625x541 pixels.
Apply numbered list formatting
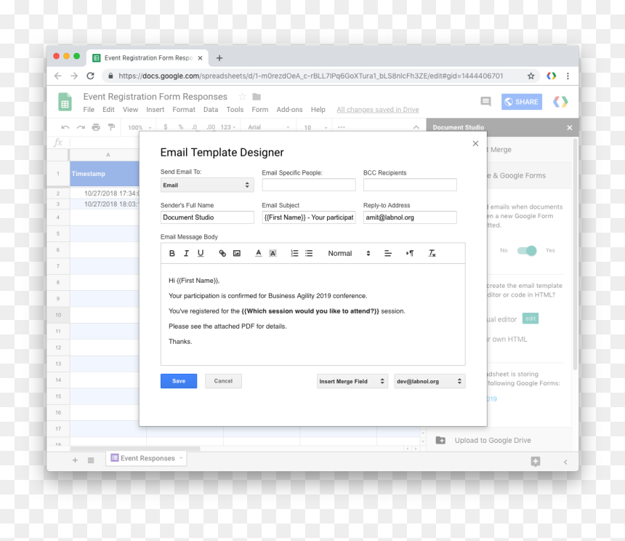294,253
